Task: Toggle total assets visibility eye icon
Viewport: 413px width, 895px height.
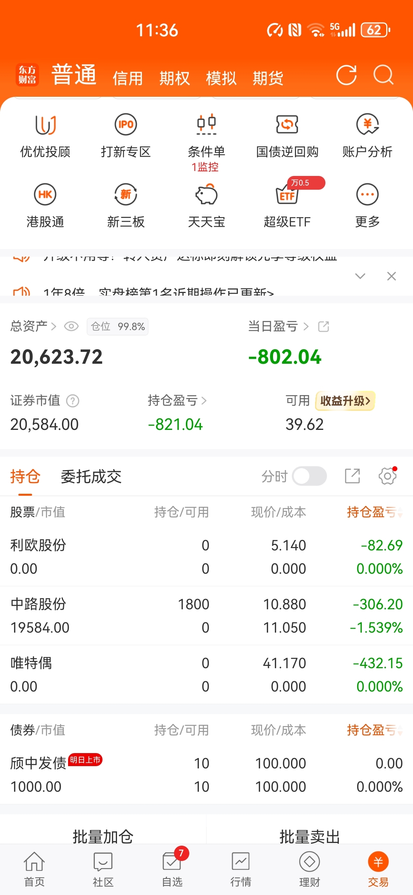Action: pos(71,326)
